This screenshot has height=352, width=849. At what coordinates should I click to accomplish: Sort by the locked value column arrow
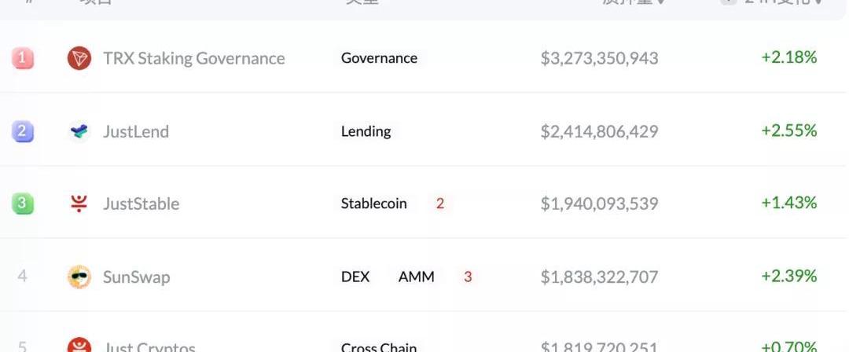click(x=661, y=2)
